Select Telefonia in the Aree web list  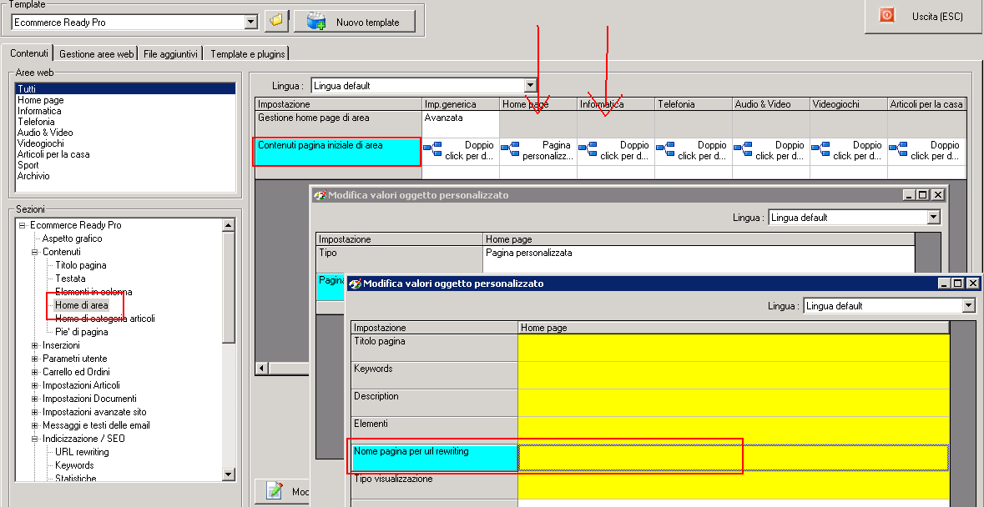click(36, 122)
